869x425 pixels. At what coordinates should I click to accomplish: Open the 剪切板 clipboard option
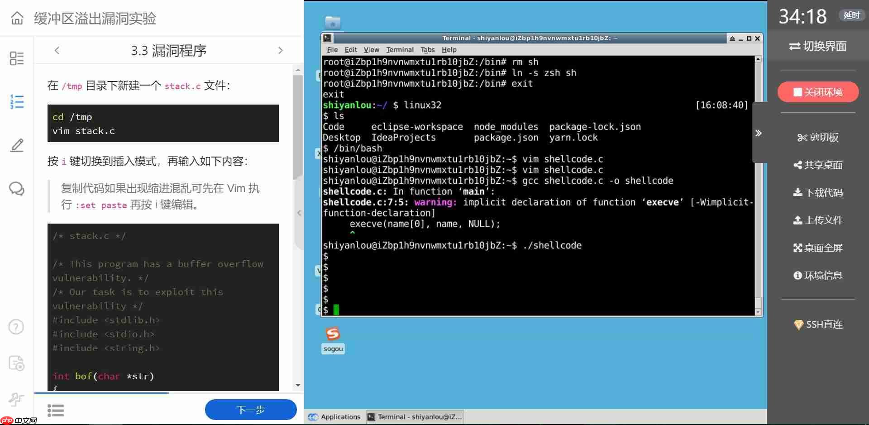(818, 137)
